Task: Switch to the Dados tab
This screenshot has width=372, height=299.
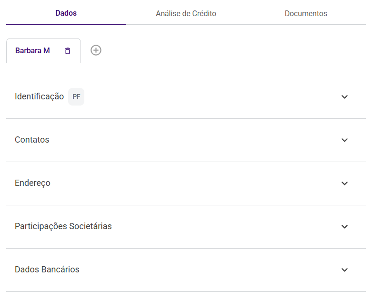Action: coord(66,13)
